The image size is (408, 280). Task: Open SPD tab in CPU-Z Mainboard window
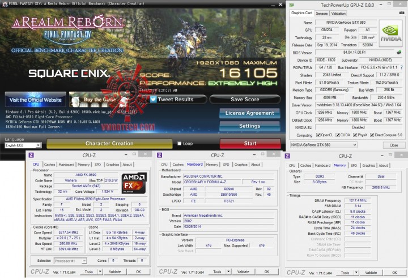pos(226,165)
